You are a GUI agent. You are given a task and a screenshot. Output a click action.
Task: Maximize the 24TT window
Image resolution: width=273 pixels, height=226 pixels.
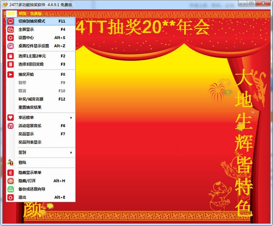(252, 4)
